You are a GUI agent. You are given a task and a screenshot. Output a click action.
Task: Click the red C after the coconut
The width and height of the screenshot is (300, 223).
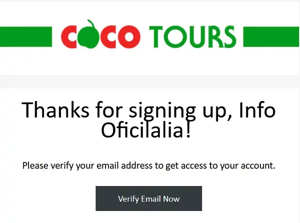click(107, 36)
